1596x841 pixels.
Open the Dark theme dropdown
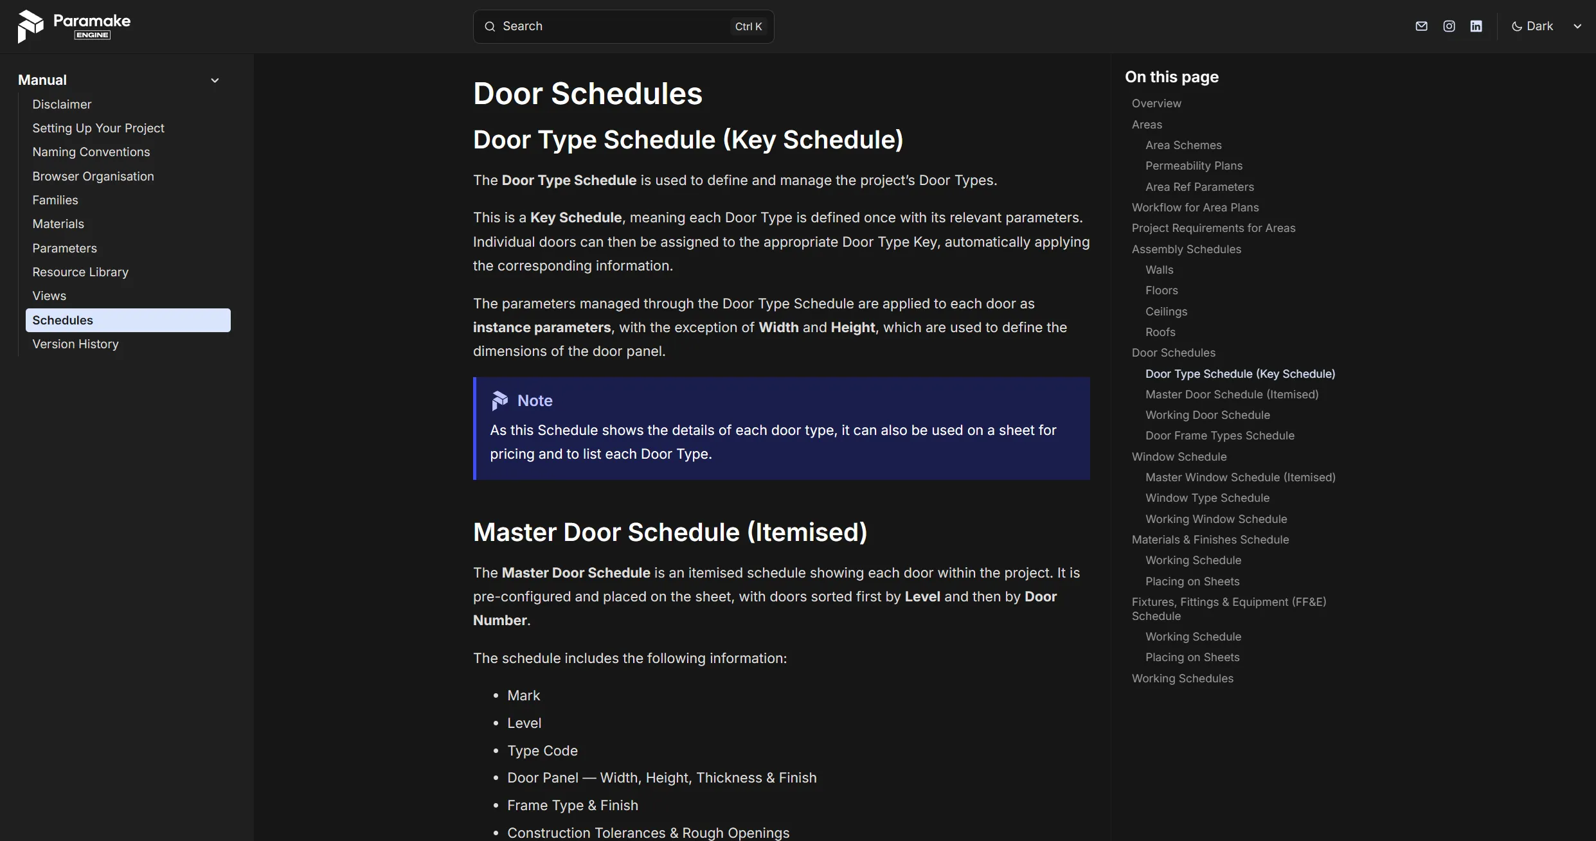point(1547,26)
